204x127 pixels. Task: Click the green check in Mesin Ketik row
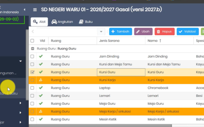(41, 119)
